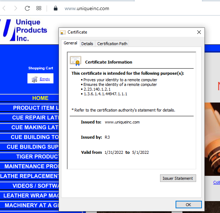This screenshot has width=220, height=213.
Task: Click the certification authority's statement note
Action: click(123, 110)
